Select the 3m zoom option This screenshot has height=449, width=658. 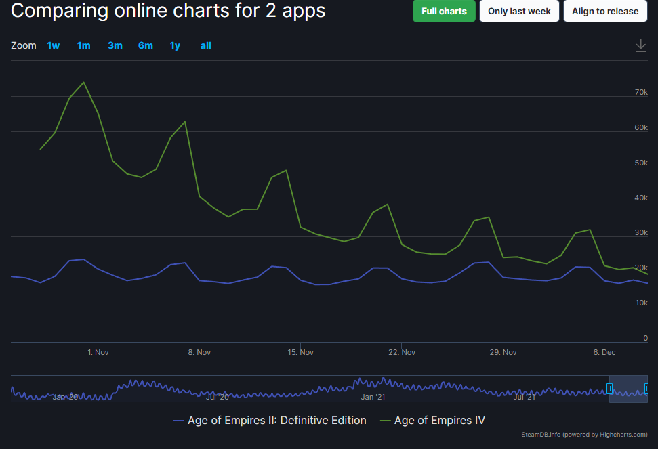[115, 45]
